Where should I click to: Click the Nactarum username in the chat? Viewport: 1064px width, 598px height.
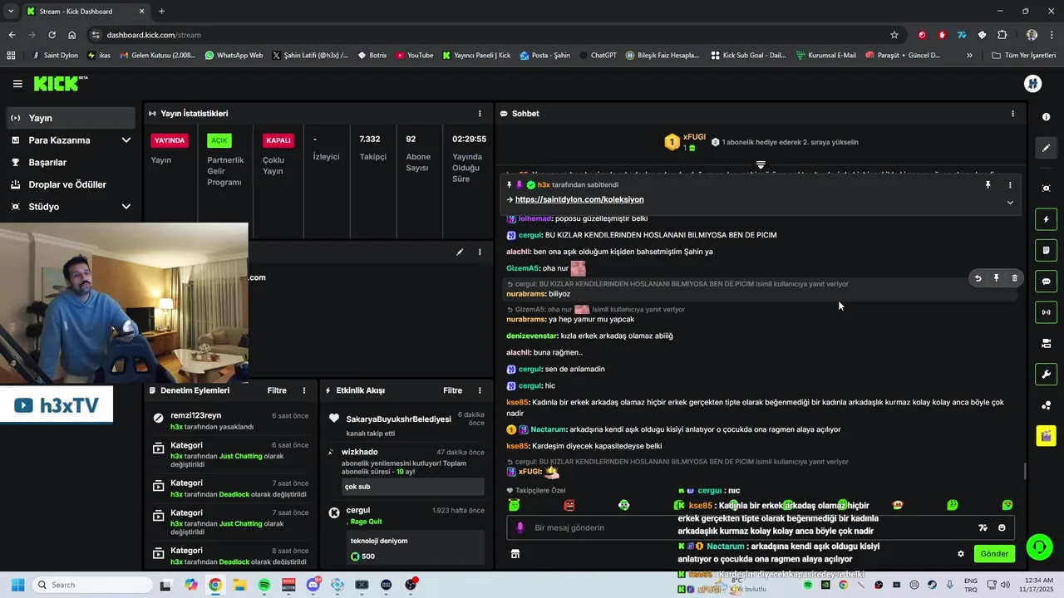pyautogui.click(x=549, y=429)
